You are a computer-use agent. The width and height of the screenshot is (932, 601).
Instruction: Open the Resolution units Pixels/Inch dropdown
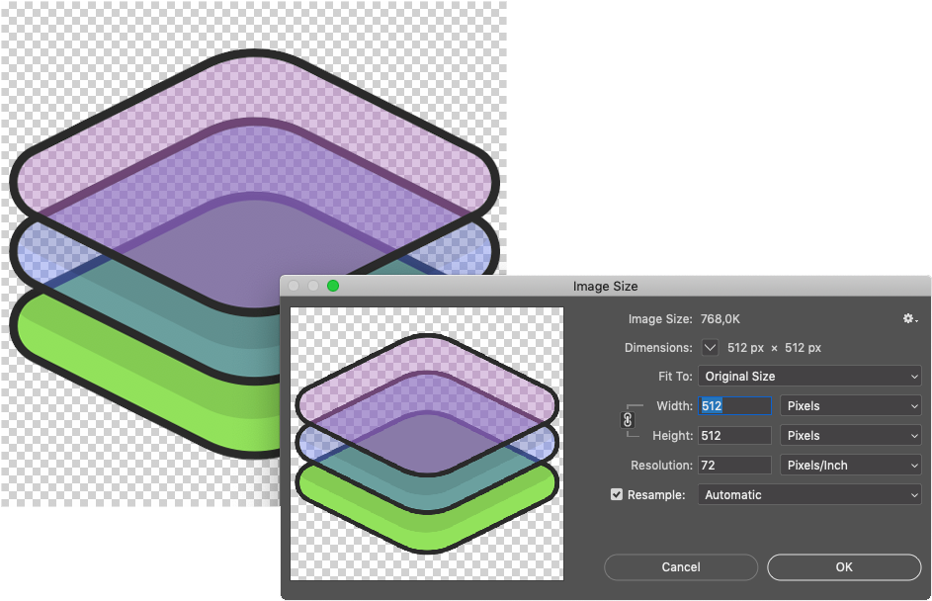[x=851, y=466]
